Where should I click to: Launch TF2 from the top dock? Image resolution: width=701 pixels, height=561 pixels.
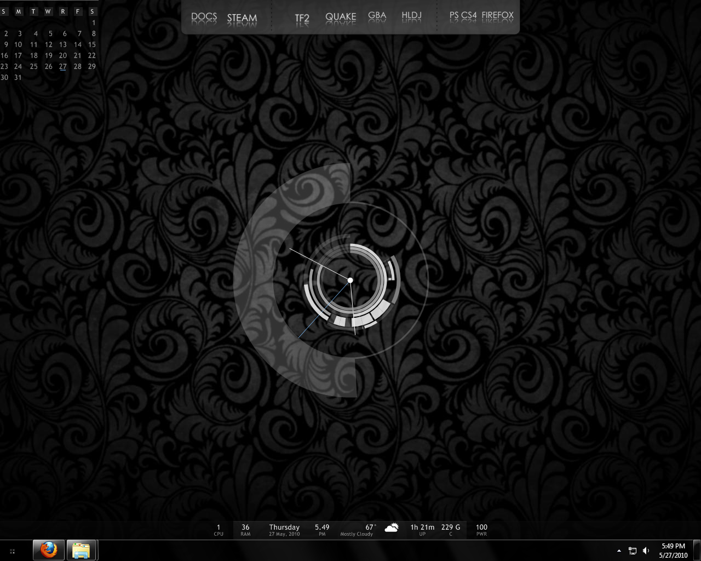302,18
